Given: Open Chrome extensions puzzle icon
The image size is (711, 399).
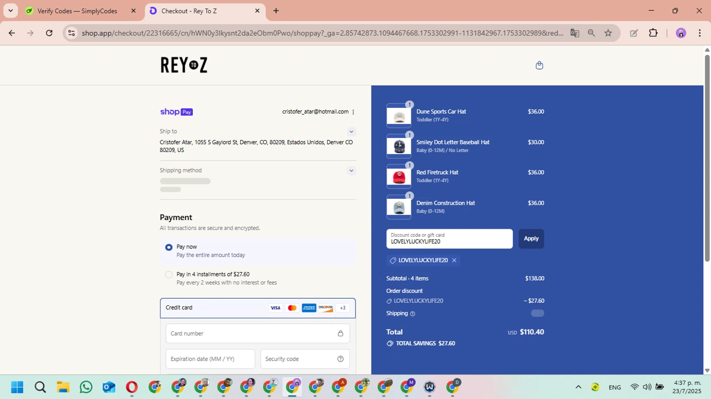Looking at the screenshot, I should click(x=653, y=33).
